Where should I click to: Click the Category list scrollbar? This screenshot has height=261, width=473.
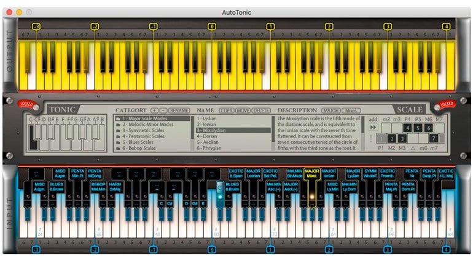tap(192, 133)
